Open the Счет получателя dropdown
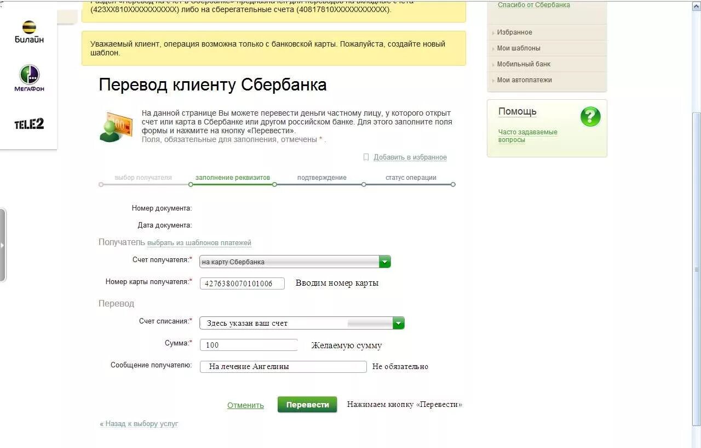The width and height of the screenshot is (701, 448). pos(295,262)
